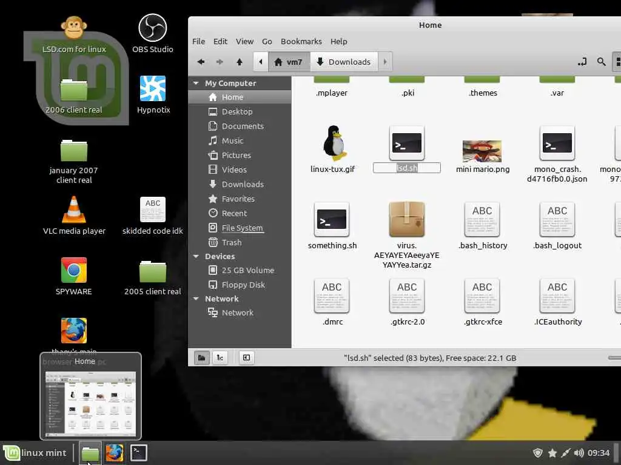This screenshot has width=621, height=465.
Task: Open the 25 GB Volume device
Action: tap(240, 271)
